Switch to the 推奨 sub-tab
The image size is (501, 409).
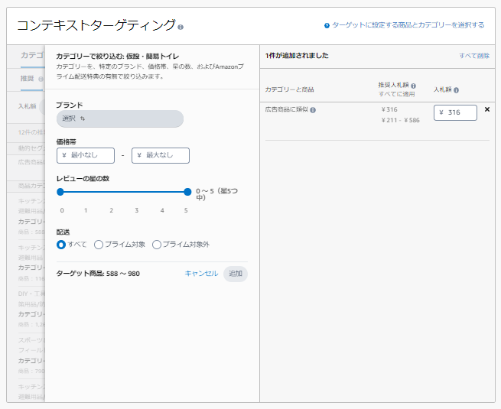point(28,79)
